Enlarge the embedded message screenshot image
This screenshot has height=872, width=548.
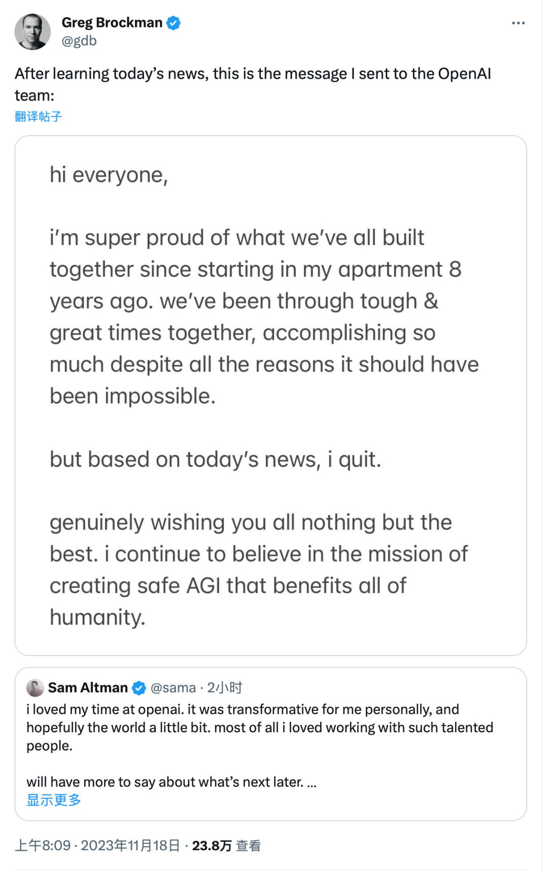(270, 395)
